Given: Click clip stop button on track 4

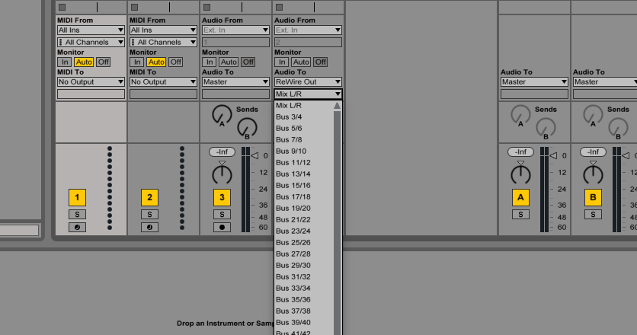Looking at the screenshot, I should pyautogui.click(x=279, y=8).
